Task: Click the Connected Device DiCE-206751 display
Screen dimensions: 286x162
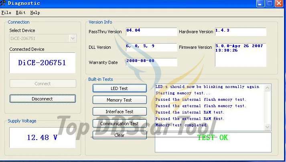Action: (x=42, y=63)
